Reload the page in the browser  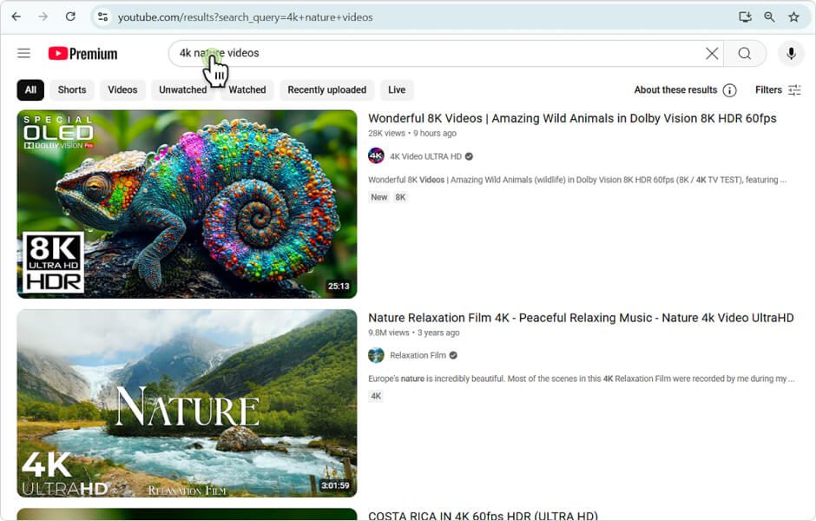coord(70,16)
